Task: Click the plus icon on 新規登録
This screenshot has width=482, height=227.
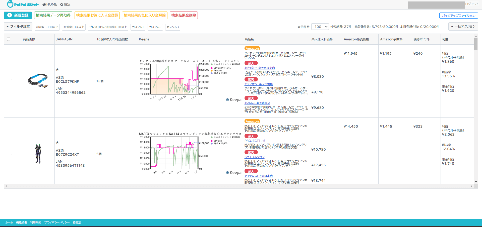Action: 10,15
